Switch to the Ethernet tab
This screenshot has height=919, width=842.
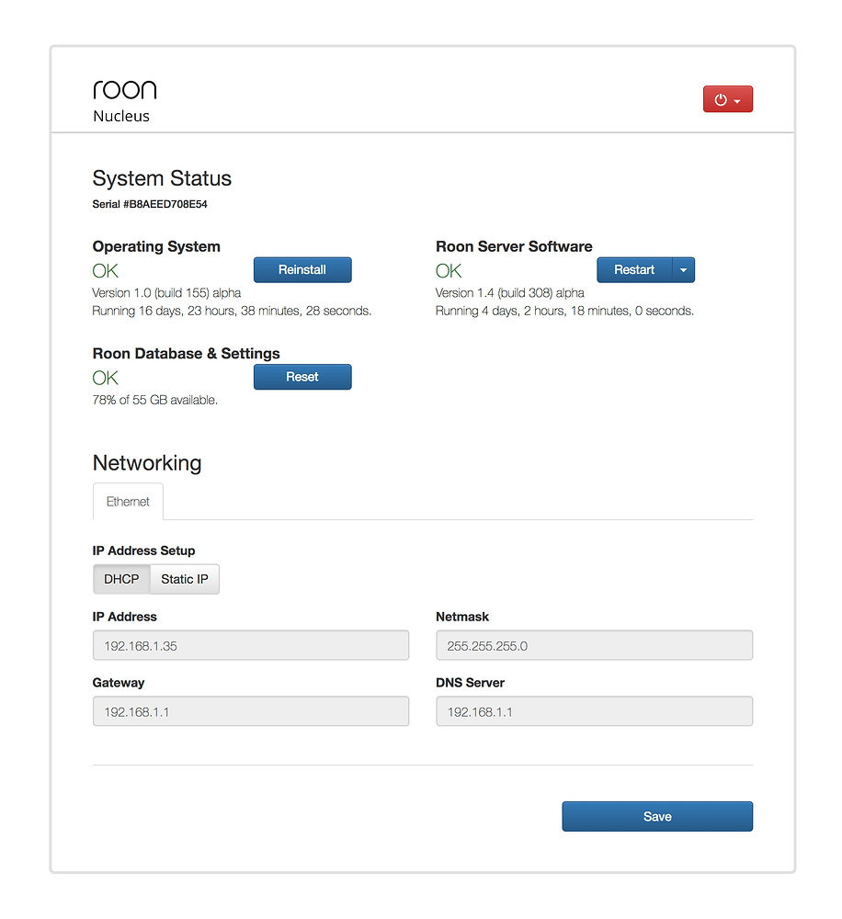128,501
